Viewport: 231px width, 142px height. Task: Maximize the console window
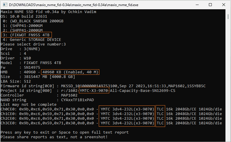(x=210, y=5)
